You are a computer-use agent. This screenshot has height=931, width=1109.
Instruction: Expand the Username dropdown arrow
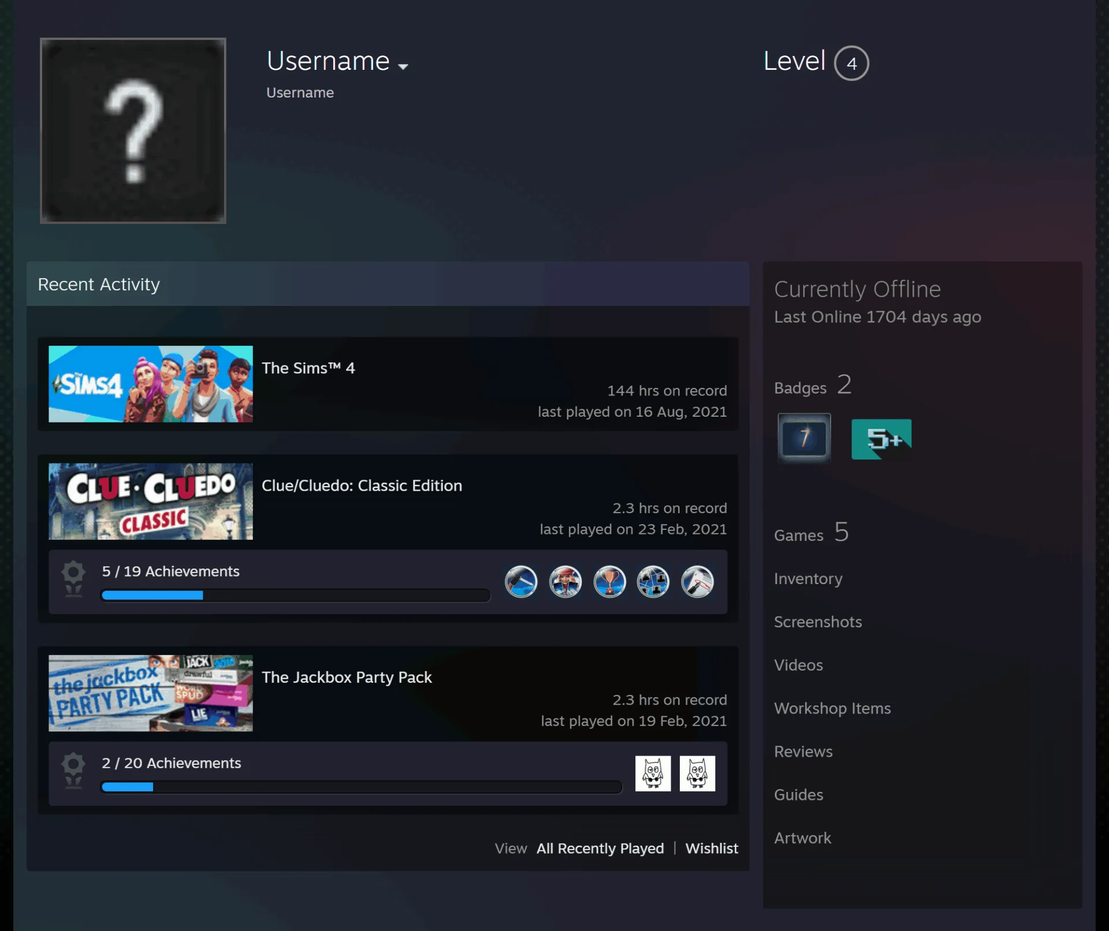coord(403,66)
